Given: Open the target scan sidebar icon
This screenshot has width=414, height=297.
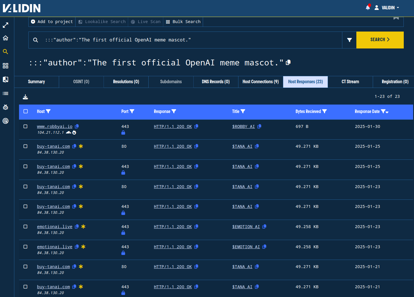Looking at the screenshot, I should point(6,121).
